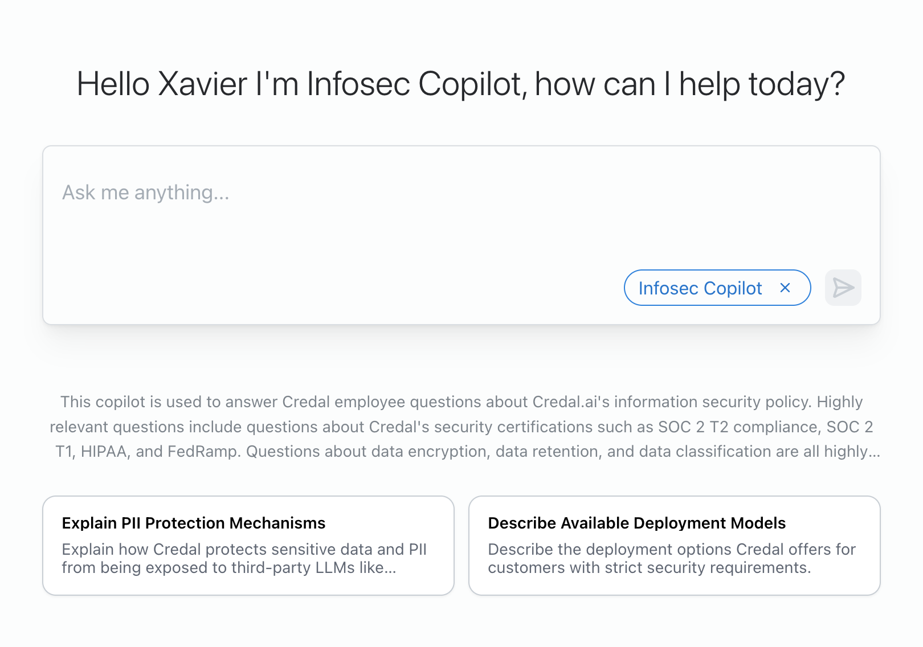
Task: Select the deployment models card description text
Action: click(x=671, y=559)
